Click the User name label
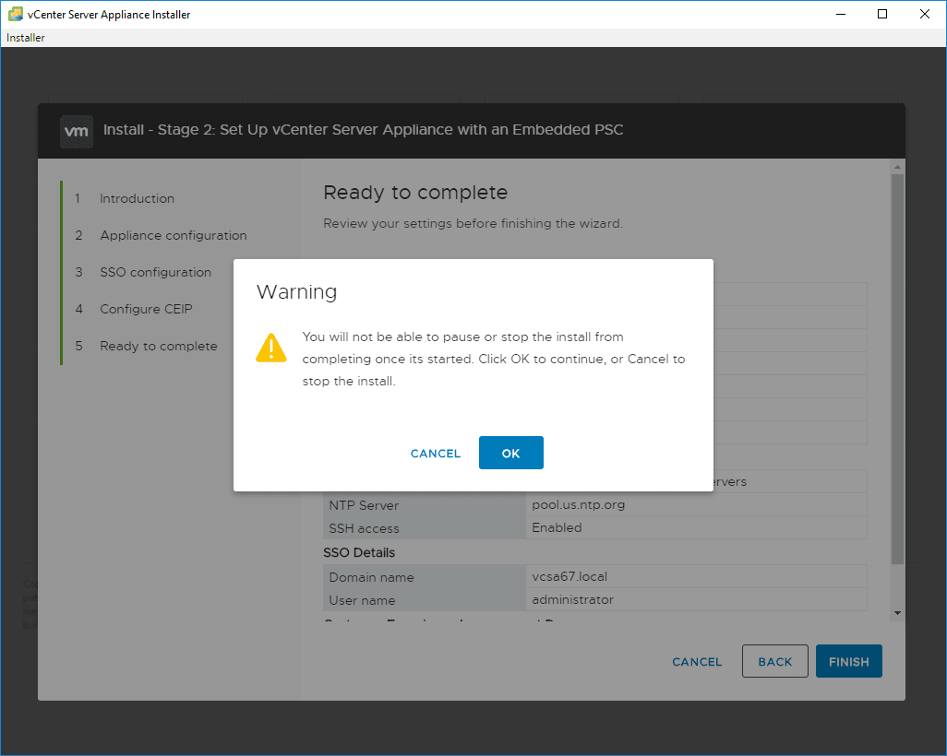Image resolution: width=947 pixels, height=756 pixels. coord(362,601)
